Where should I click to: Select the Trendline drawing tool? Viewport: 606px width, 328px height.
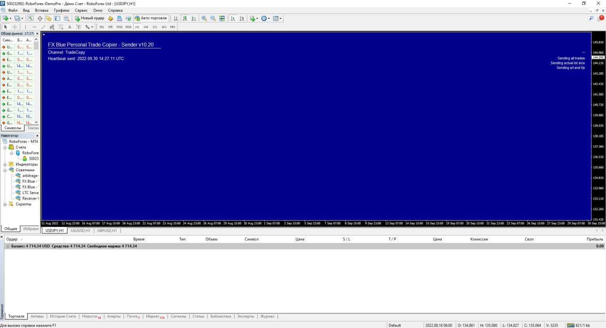coord(43,27)
